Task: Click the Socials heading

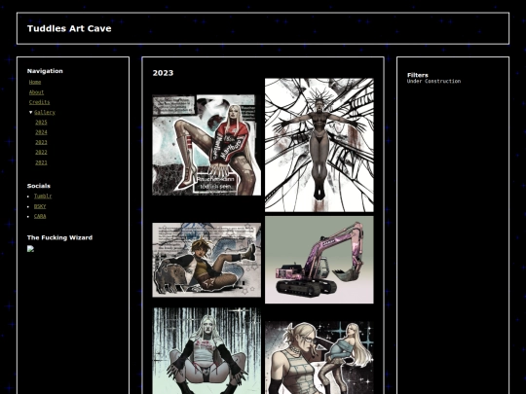Action: point(39,186)
